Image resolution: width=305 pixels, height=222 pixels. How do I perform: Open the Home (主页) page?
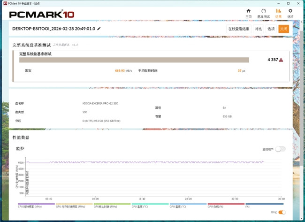coord(248,13)
